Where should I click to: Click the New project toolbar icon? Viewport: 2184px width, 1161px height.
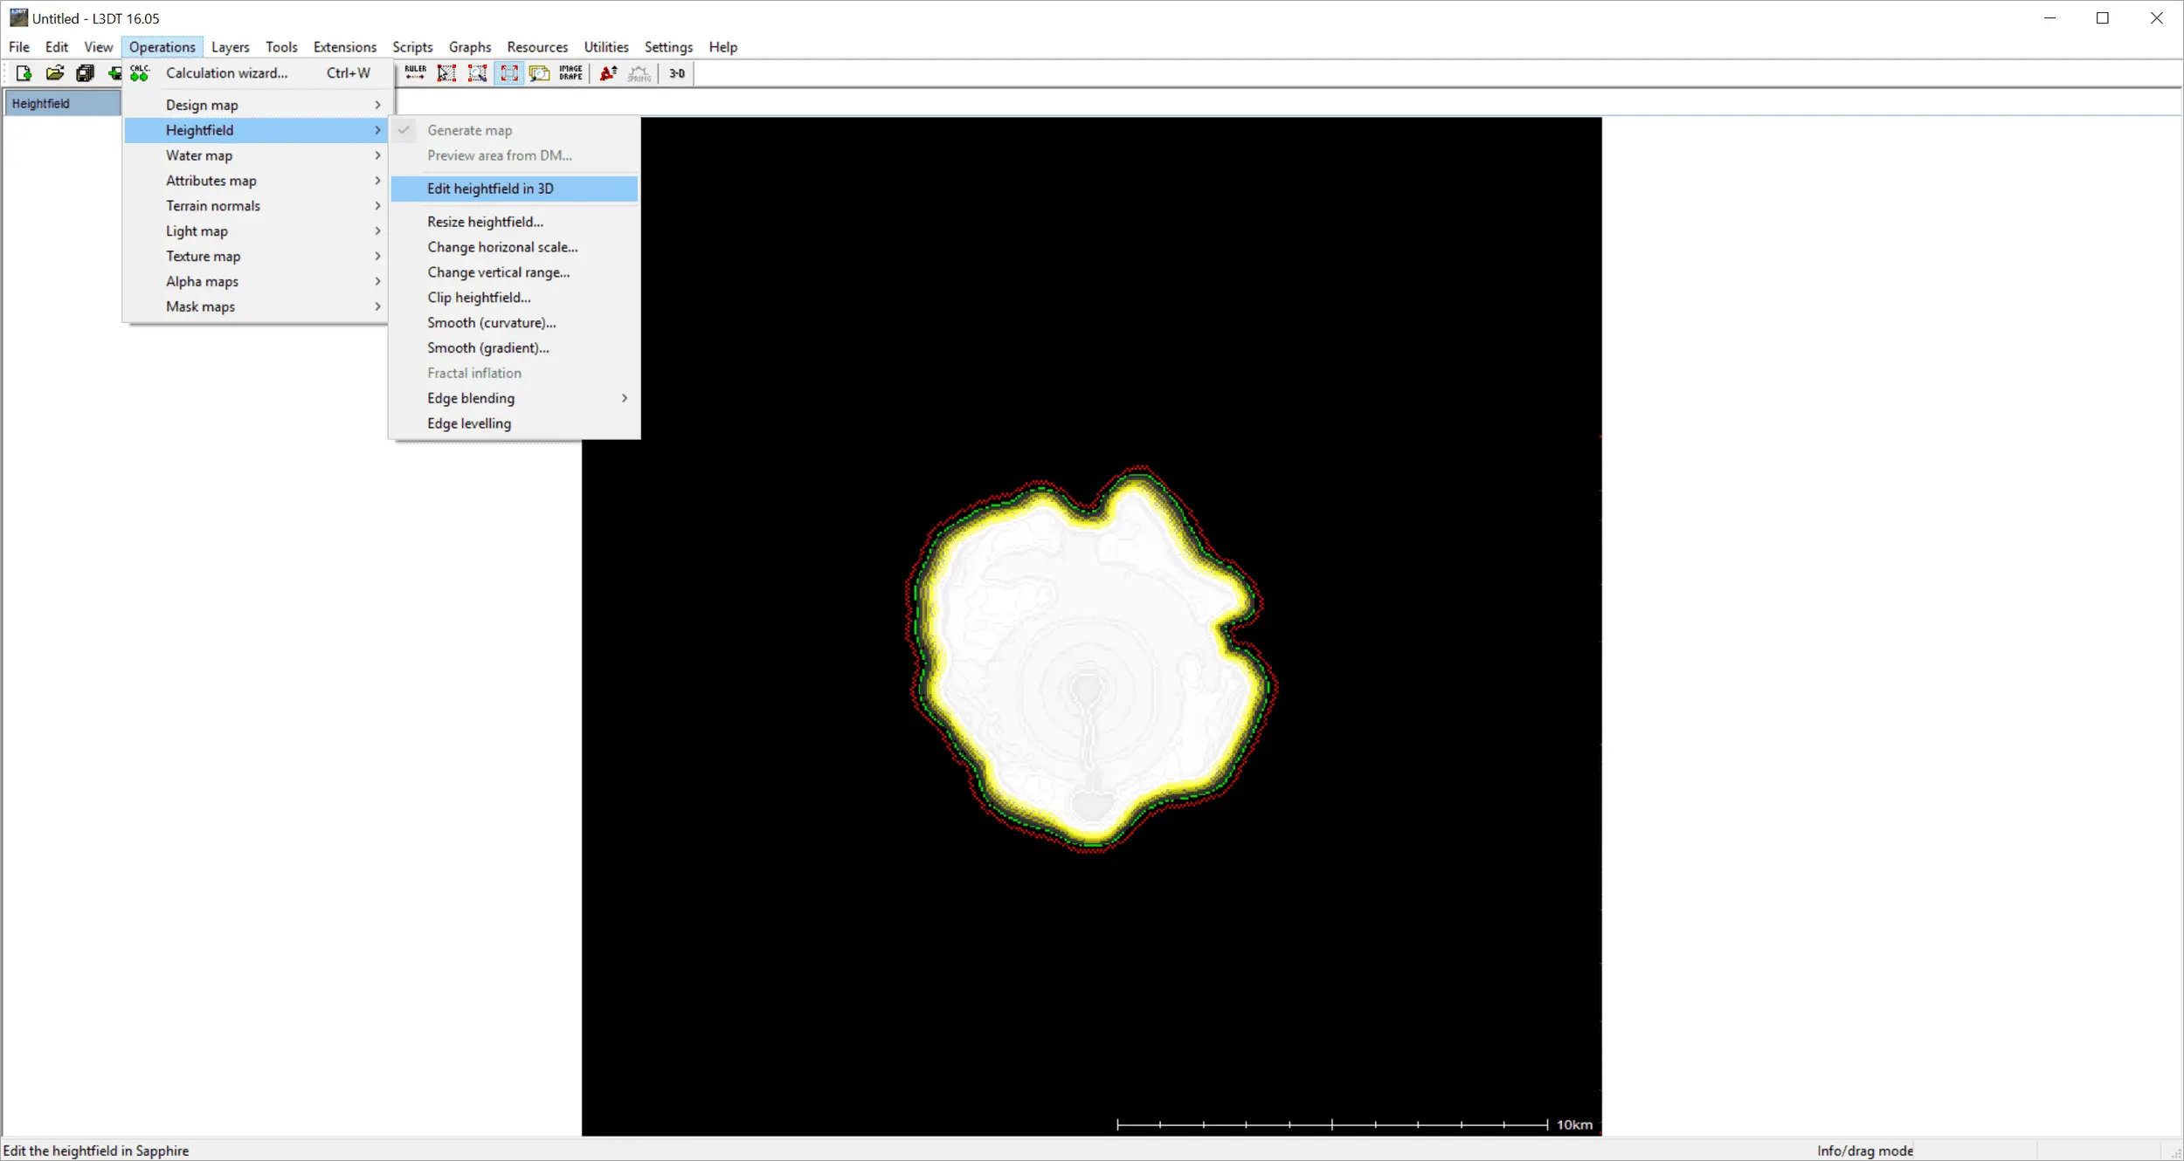[x=24, y=73]
